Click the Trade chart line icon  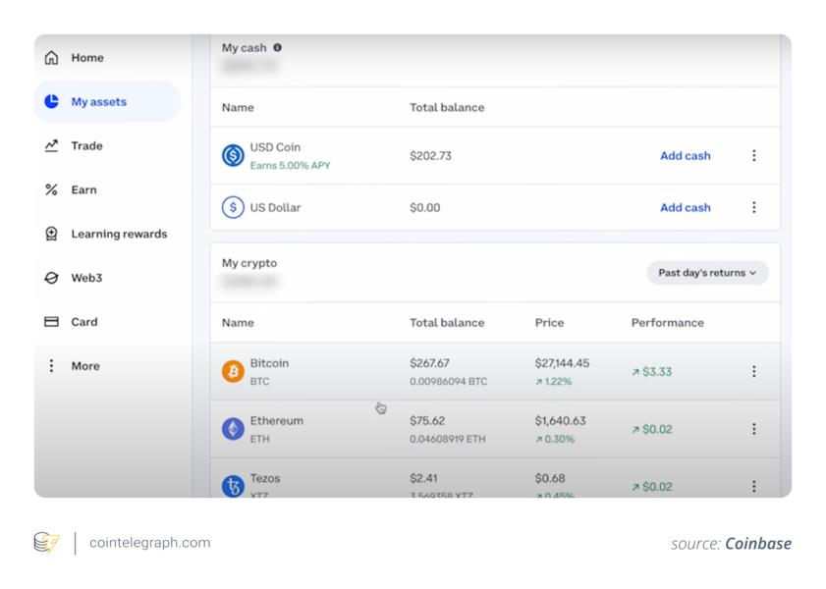point(51,145)
